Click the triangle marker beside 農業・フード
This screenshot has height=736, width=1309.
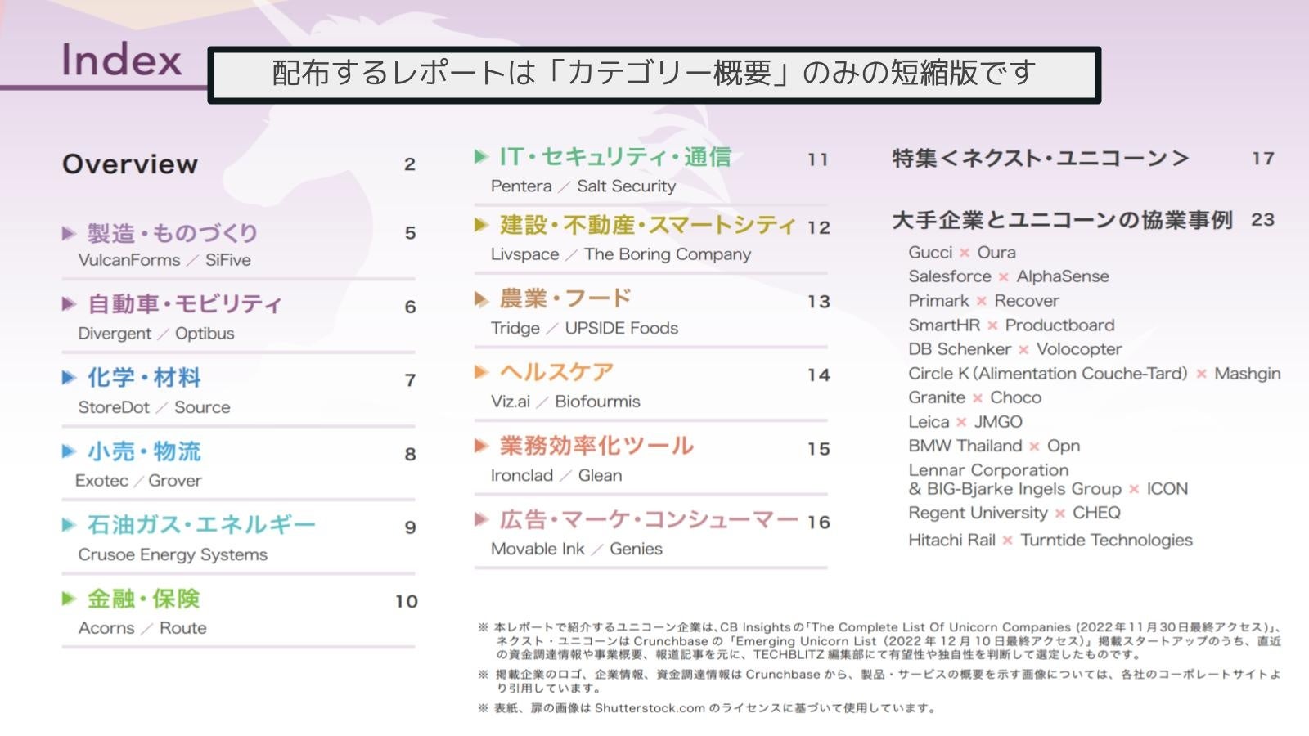coord(481,299)
